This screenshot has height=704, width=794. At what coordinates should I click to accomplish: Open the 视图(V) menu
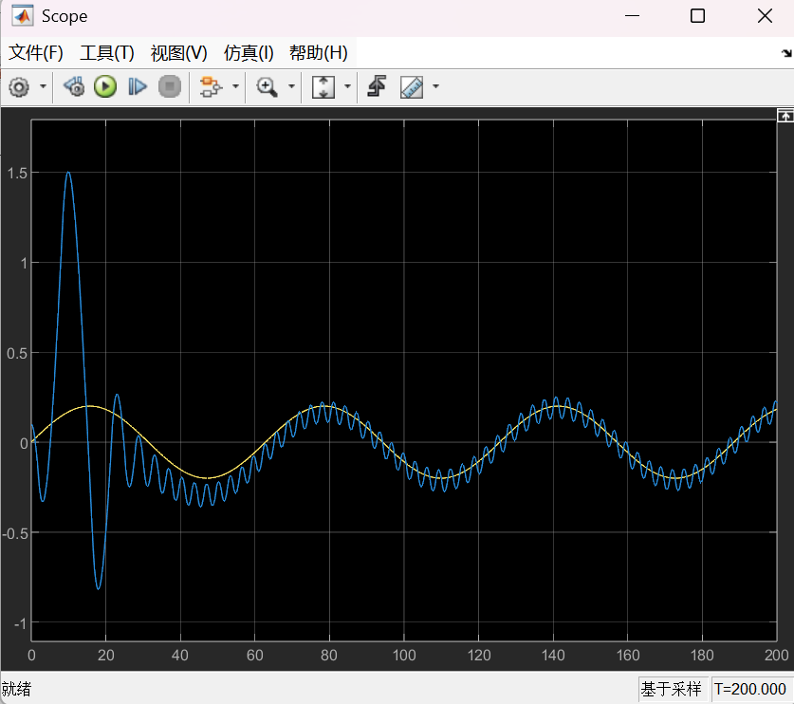point(178,53)
